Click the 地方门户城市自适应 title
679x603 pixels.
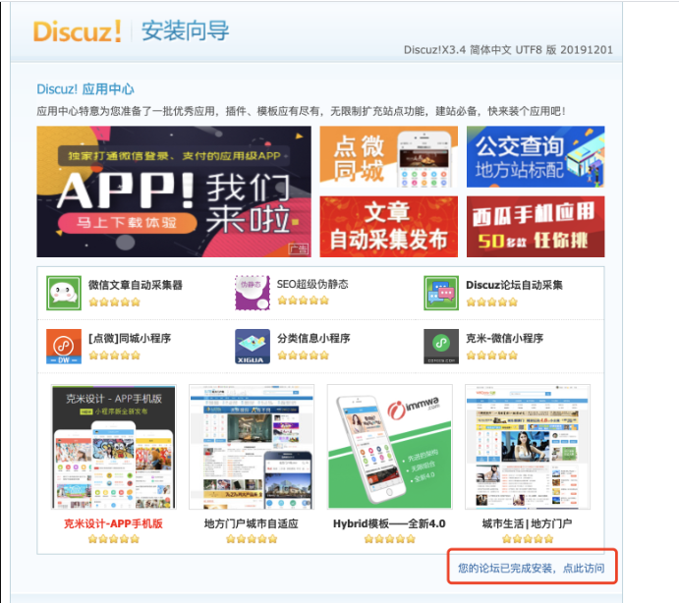point(252,523)
